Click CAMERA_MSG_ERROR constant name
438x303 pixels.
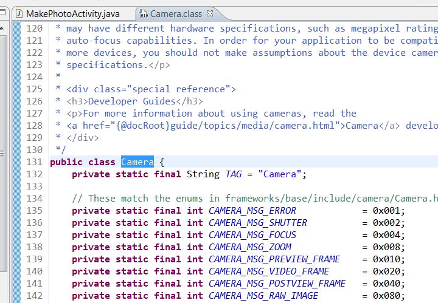(252, 211)
